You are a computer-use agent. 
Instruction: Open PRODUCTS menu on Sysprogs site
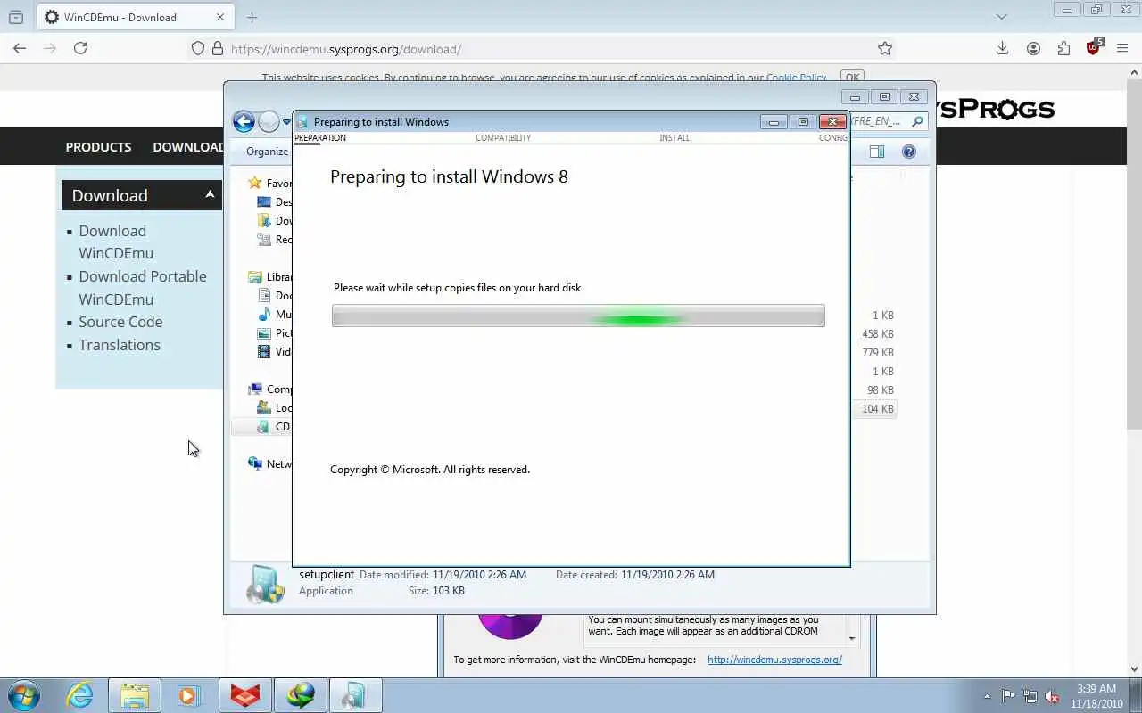coord(98,147)
